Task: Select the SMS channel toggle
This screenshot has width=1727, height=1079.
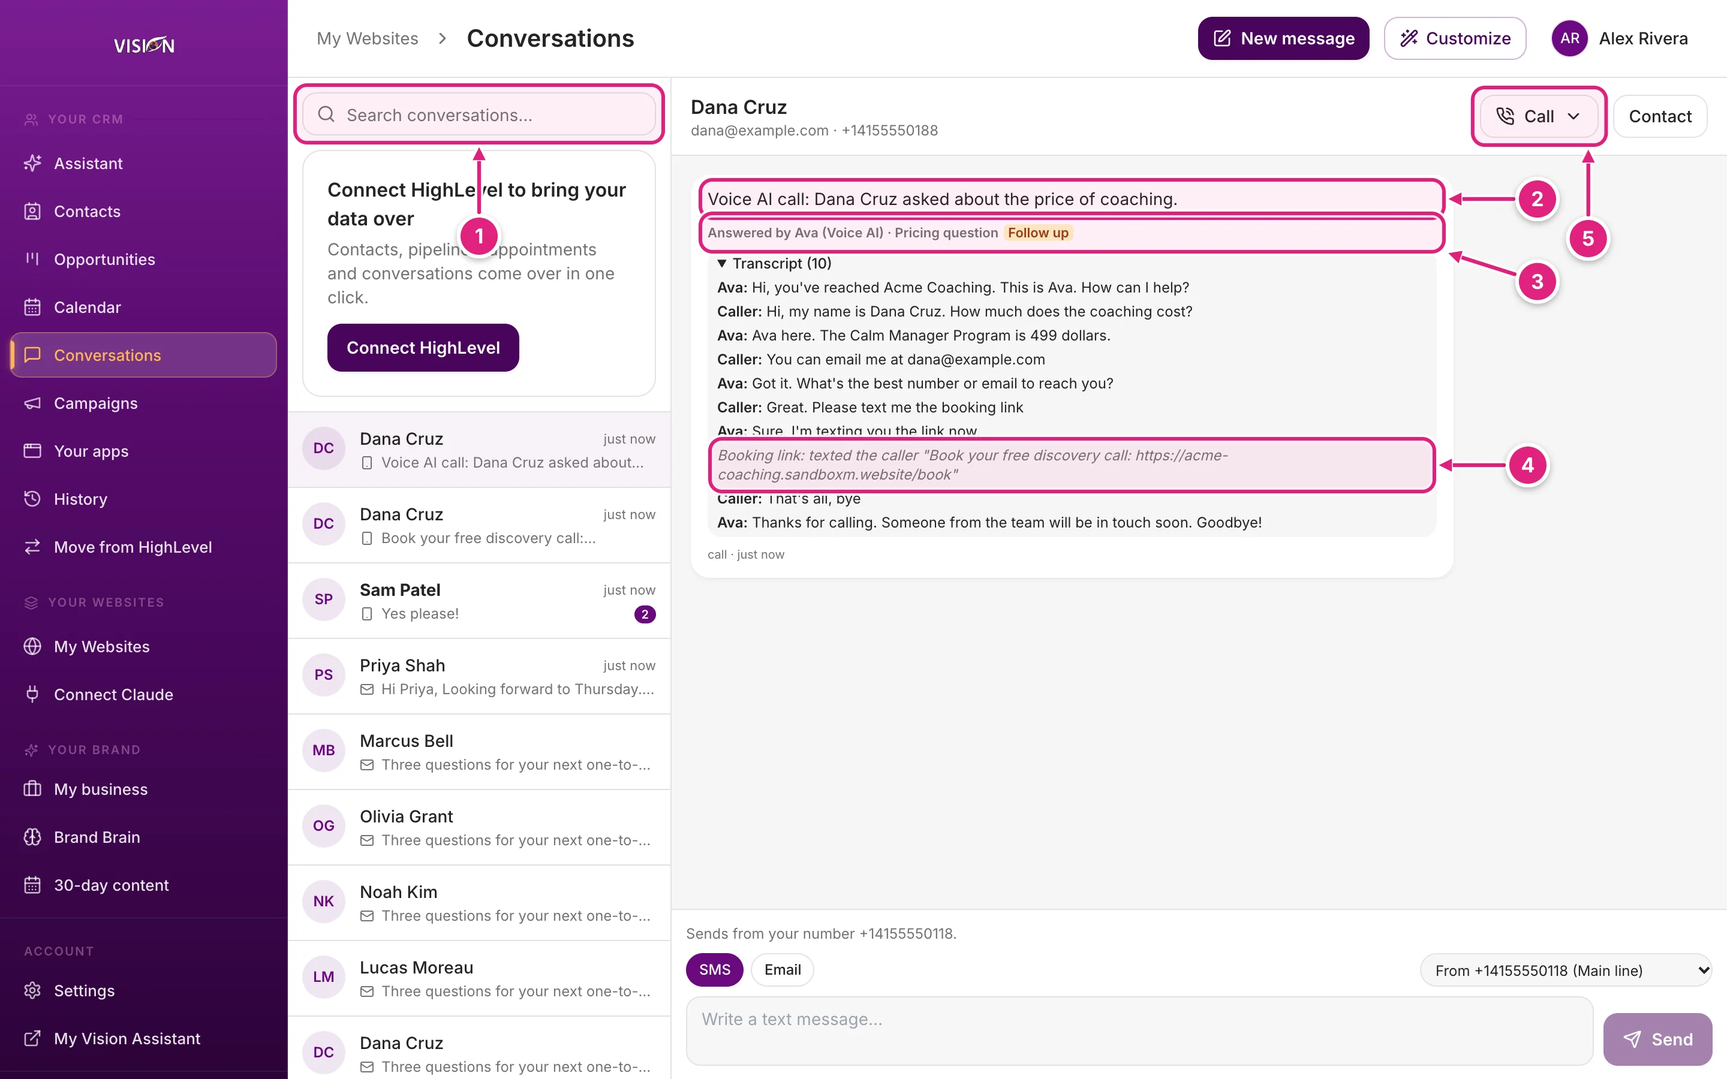Action: [x=714, y=970]
